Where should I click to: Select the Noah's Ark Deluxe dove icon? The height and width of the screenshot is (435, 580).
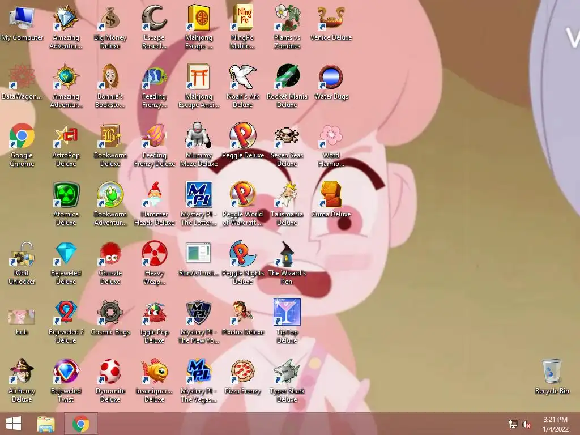242,76
